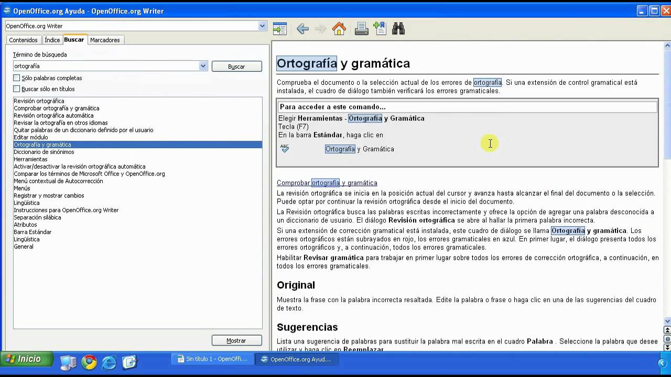Switch to the Contenidos tab
The width and height of the screenshot is (671, 377).
point(23,40)
